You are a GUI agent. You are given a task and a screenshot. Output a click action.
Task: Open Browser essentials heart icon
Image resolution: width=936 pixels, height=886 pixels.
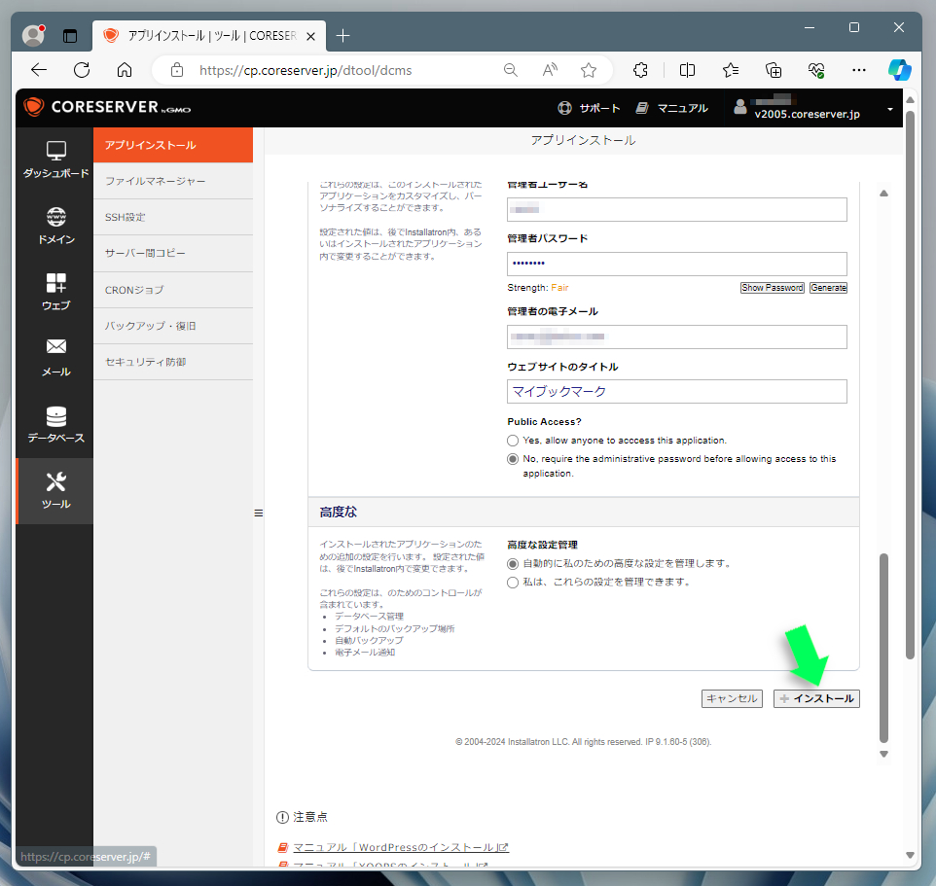click(x=816, y=70)
